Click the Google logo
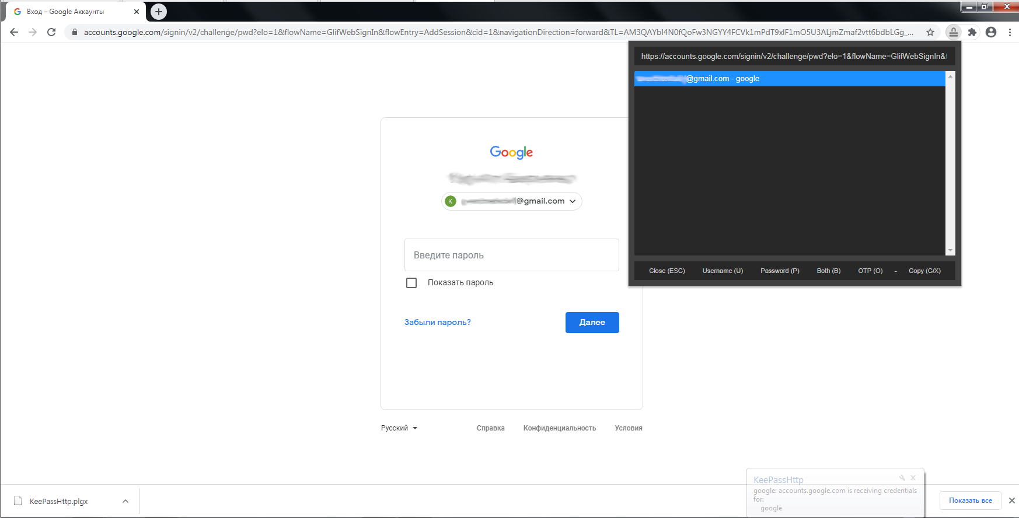Screen dimensions: 1019x518 point(512,152)
